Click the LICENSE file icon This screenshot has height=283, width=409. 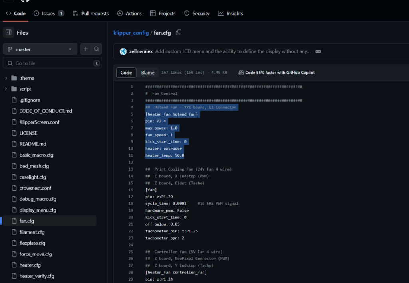pyautogui.click(x=14, y=133)
